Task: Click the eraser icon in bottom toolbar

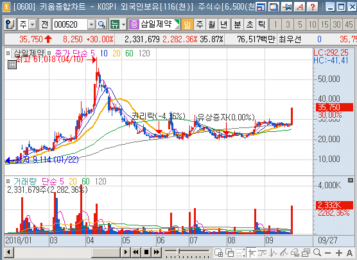Action: tap(295, 252)
